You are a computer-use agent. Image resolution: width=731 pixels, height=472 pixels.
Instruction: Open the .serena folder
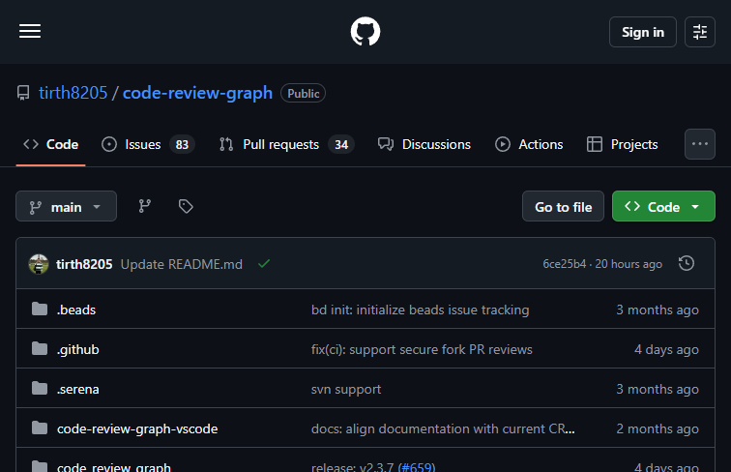click(78, 389)
